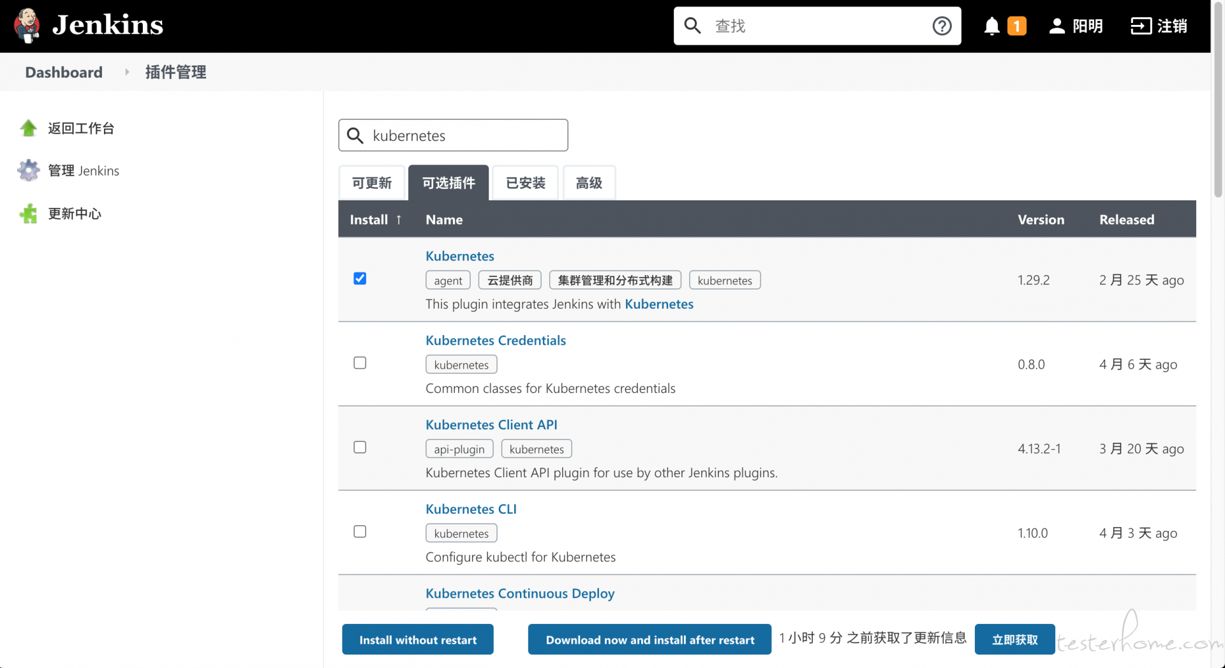This screenshot has width=1225, height=668.
Task: Click 'Configure kubectl for Kubernetes' description
Action: click(x=521, y=557)
